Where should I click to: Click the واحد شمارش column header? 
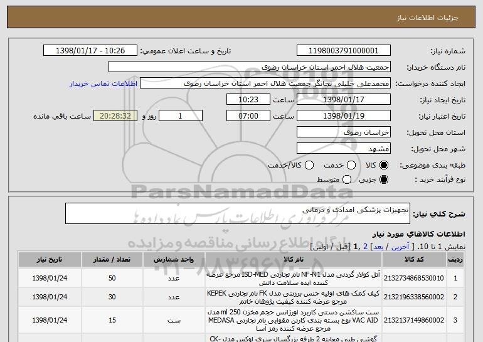tap(174, 259)
